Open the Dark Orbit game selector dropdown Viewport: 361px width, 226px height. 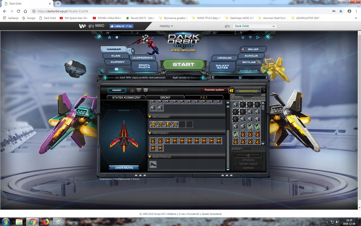point(255,26)
